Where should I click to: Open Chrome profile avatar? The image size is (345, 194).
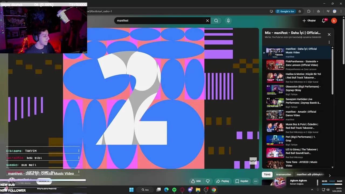point(334,11)
